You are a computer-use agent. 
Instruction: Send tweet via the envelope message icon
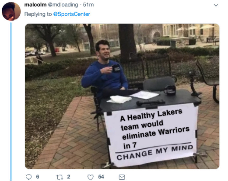point(122,177)
